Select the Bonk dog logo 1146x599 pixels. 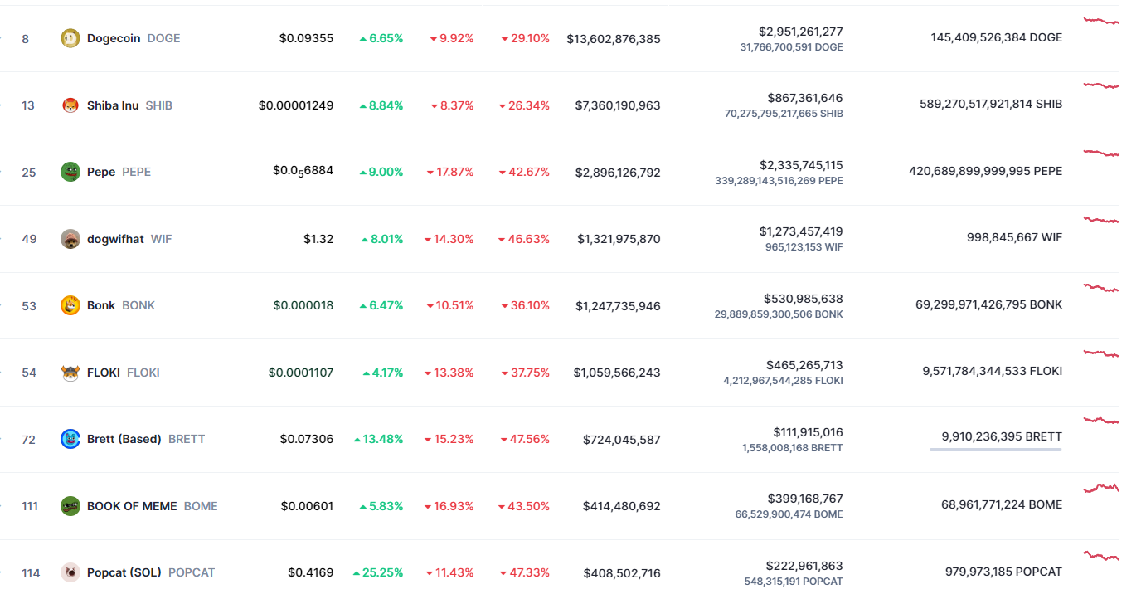point(70,305)
